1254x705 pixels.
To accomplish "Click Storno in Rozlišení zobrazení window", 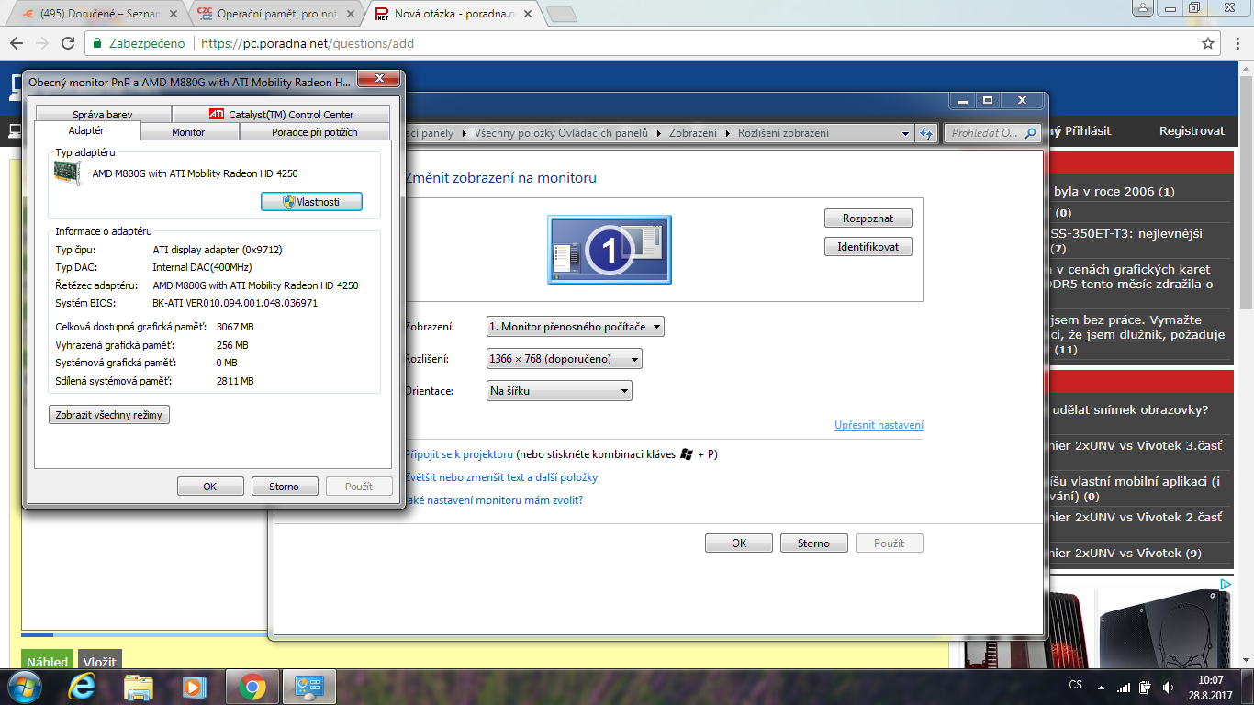I will [x=813, y=543].
